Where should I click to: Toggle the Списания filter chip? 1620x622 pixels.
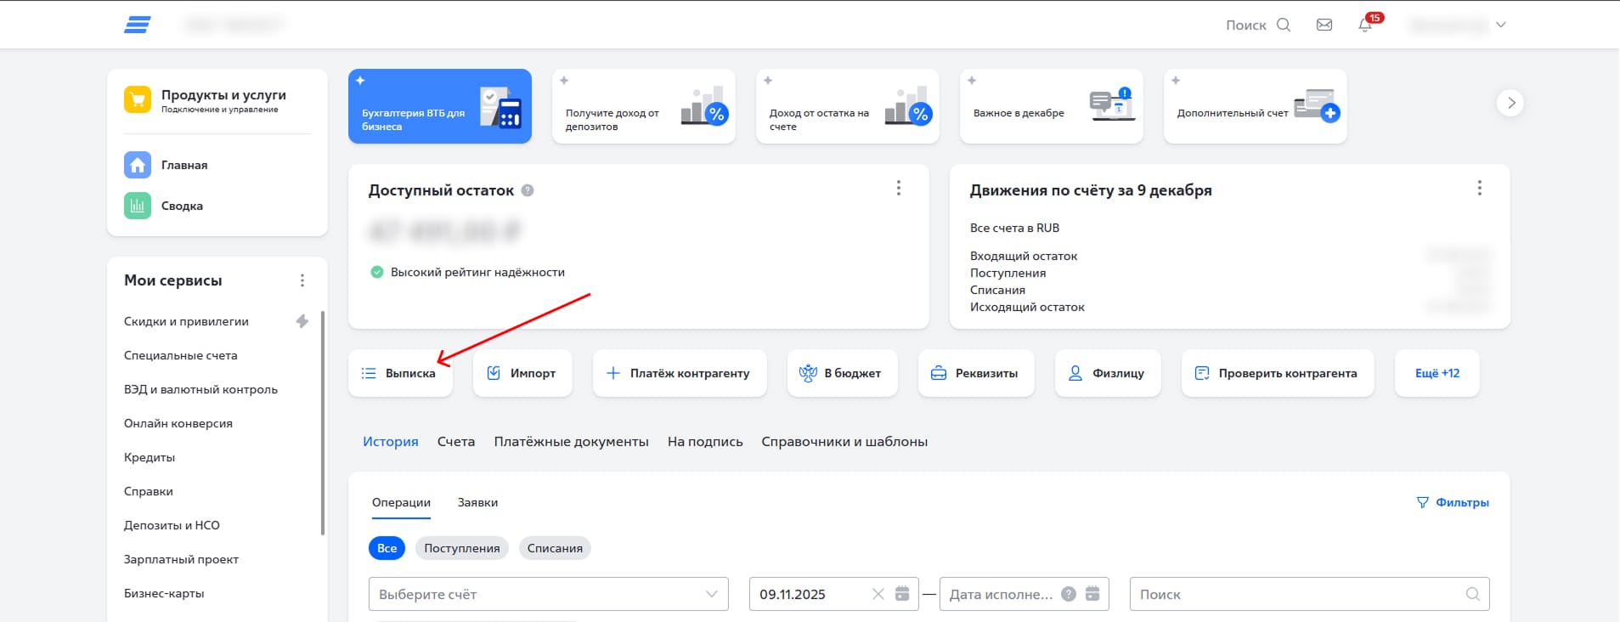[x=555, y=548]
